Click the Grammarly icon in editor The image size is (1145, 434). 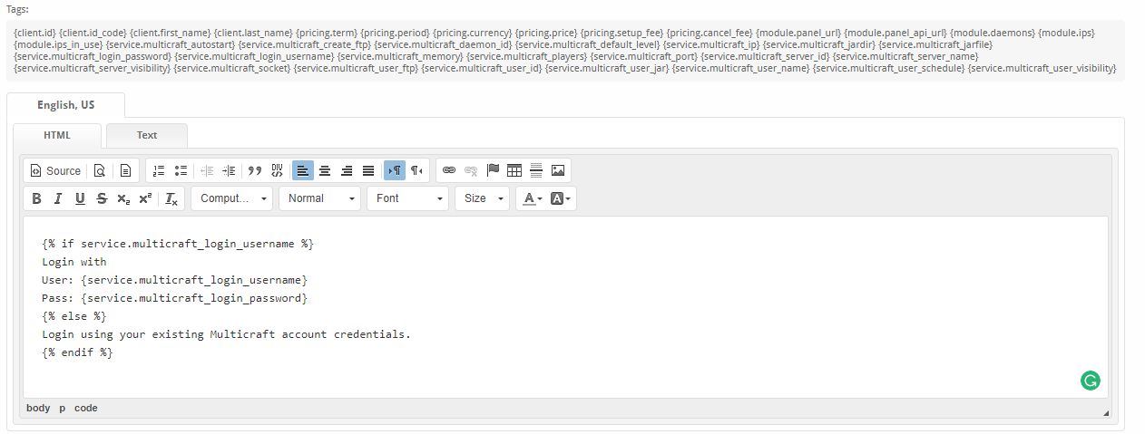[x=1090, y=381]
